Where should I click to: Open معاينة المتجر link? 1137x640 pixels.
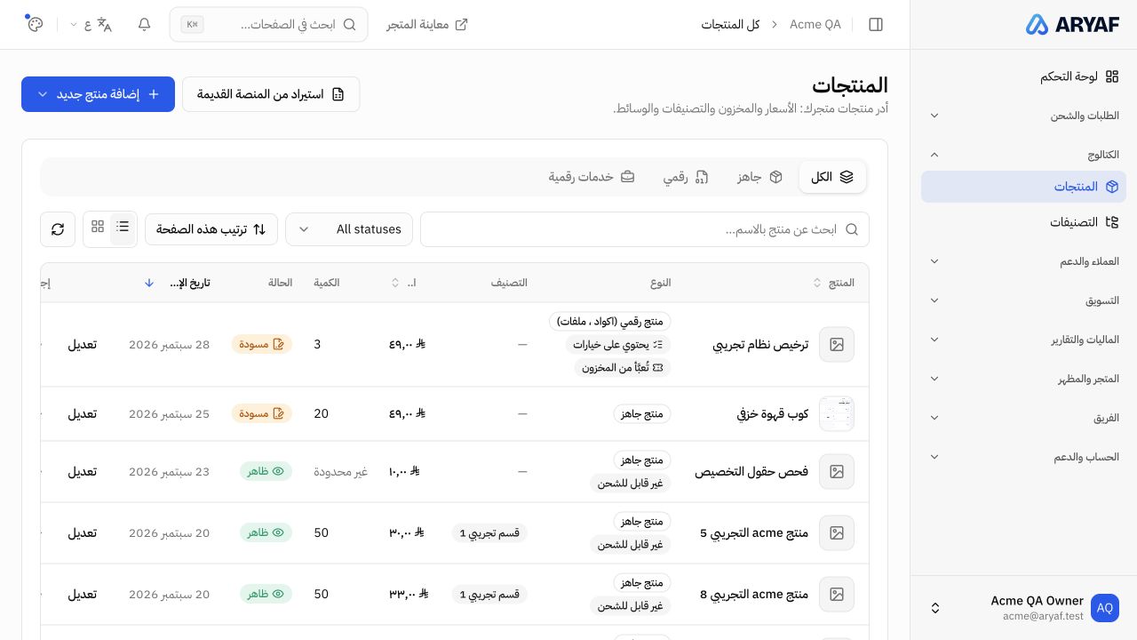pyautogui.click(x=427, y=24)
